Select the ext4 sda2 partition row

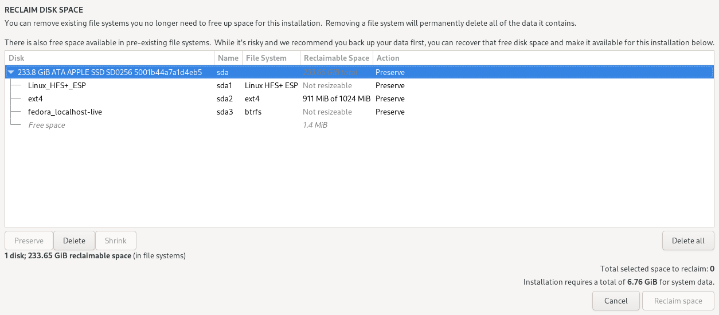click(x=36, y=99)
